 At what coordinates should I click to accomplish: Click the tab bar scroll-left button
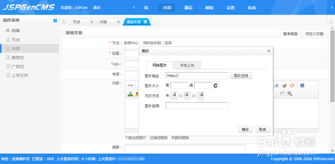tap(64, 21)
